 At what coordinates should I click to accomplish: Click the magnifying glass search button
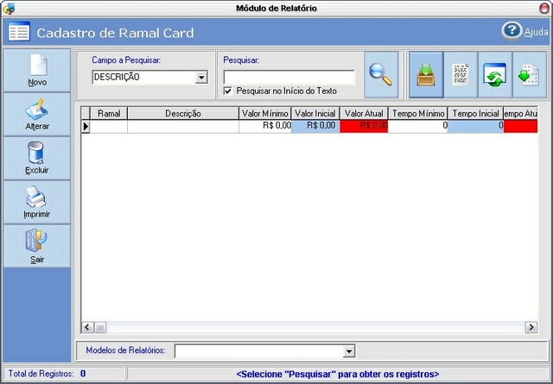pos(381,75)
